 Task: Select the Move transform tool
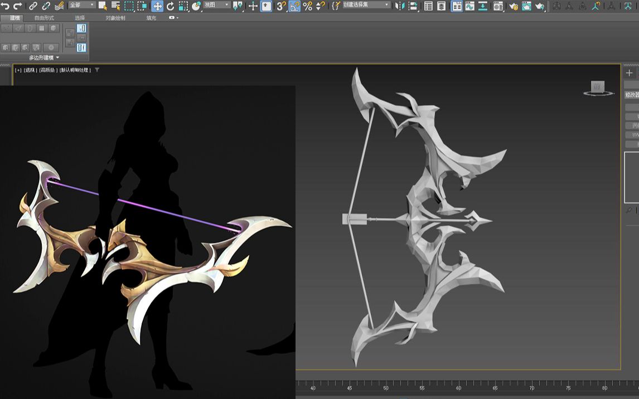pyautogui.click(x=157, y=6)
